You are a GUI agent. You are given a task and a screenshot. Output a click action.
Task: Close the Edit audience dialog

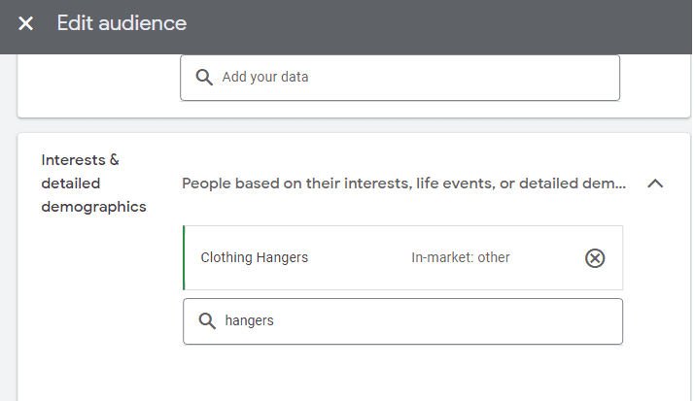point(26,23)
